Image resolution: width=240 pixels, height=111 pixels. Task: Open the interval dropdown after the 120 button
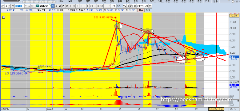[x=110, y=6]
